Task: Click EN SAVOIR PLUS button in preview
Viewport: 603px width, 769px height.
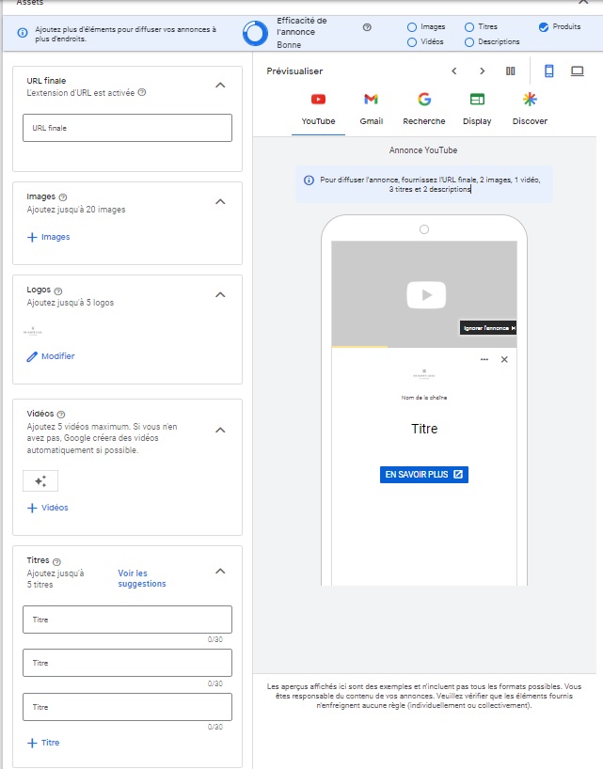Action: point(424,474)
